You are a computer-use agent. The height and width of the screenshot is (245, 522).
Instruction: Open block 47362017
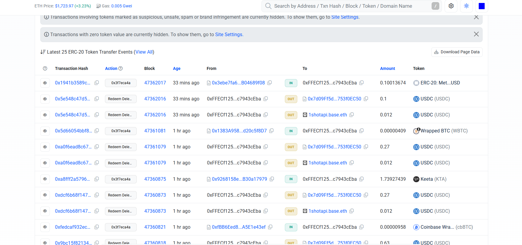point(155,83)
